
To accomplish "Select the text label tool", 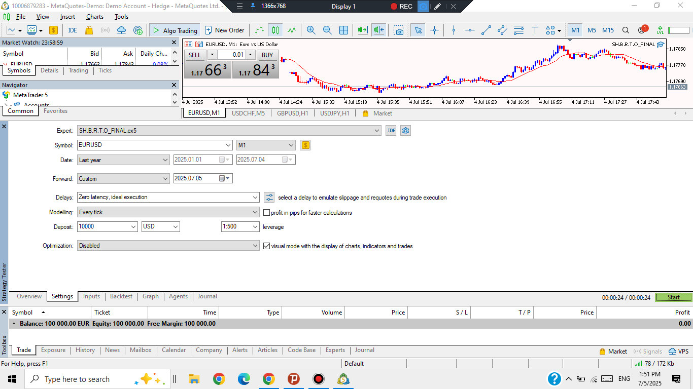I will [x=535, y=30].
